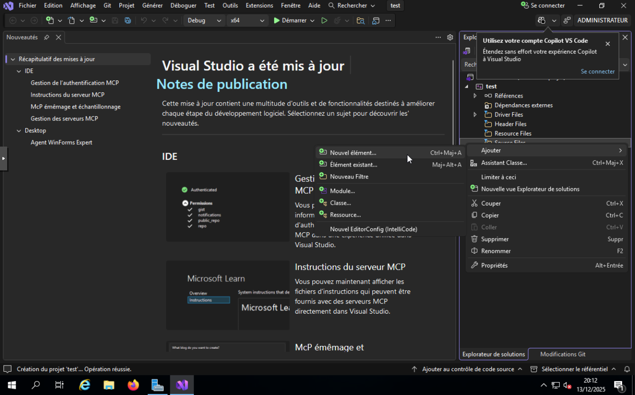Select Gestion de l'authentification MCP
Screen dimensions: 635x395
pos(75,83)
